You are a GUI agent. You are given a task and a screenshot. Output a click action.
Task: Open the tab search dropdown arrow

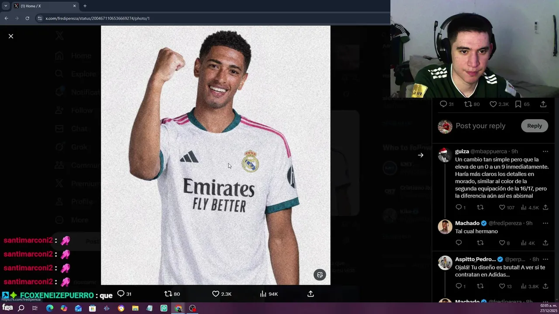pos(6,6)
